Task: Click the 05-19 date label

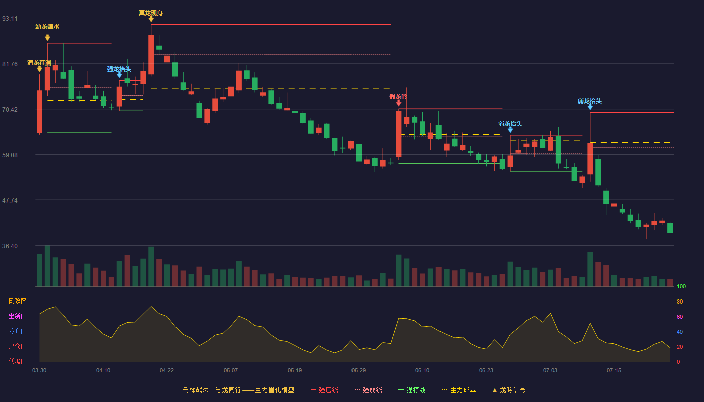Action: click(295, 370)
